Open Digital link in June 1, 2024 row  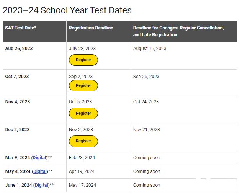coord(41,185)
